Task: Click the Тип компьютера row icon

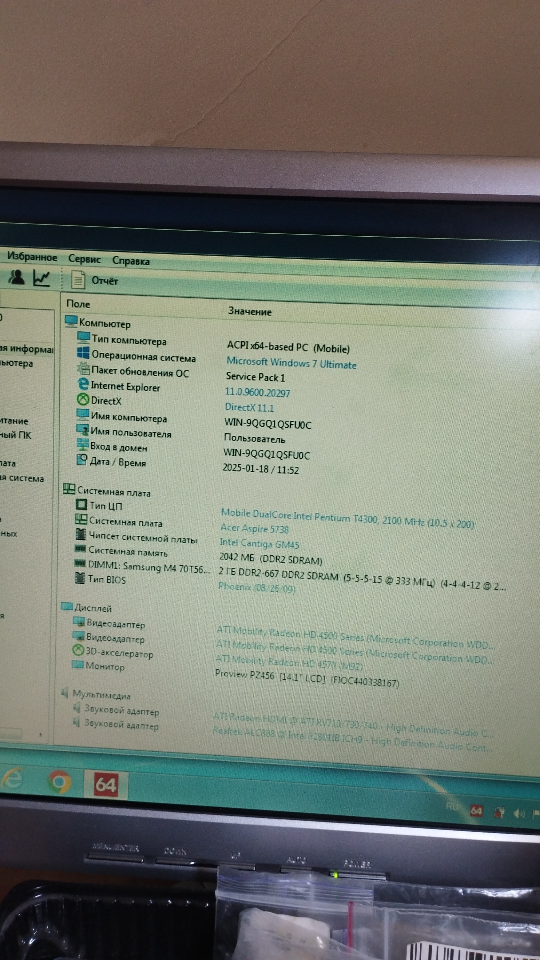Action: click(84, 338)
